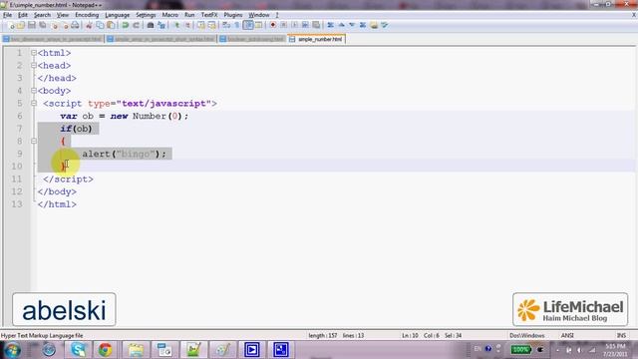Click the Zoom Out toolbar icon
The image size is (638, 359).
pyautogui.click(x=187, y=25)
